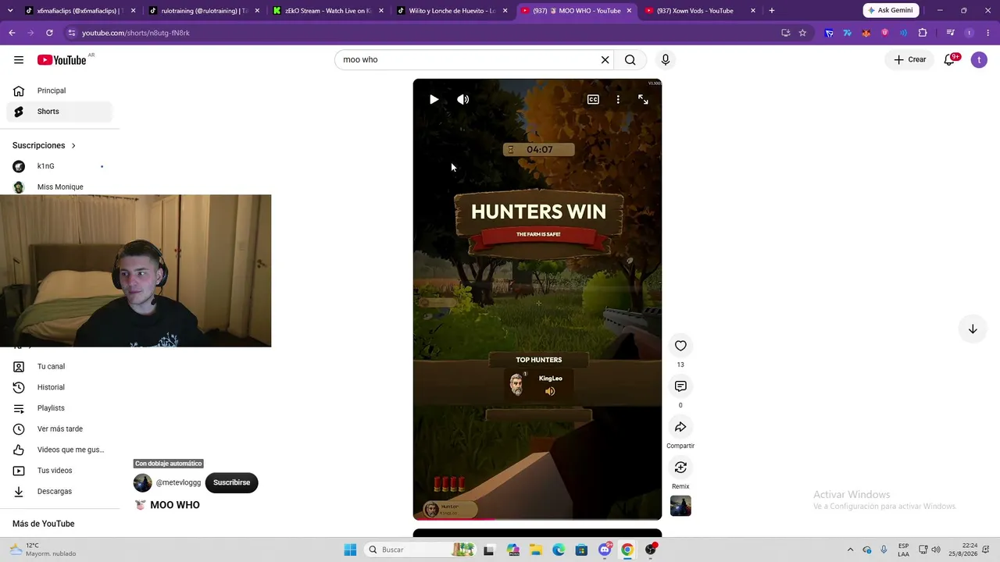Image resolution: width=1000 pixels, height=562 pixels.
Task: Enter fullscreen on the Shorts player
Action: click(643, 99)
